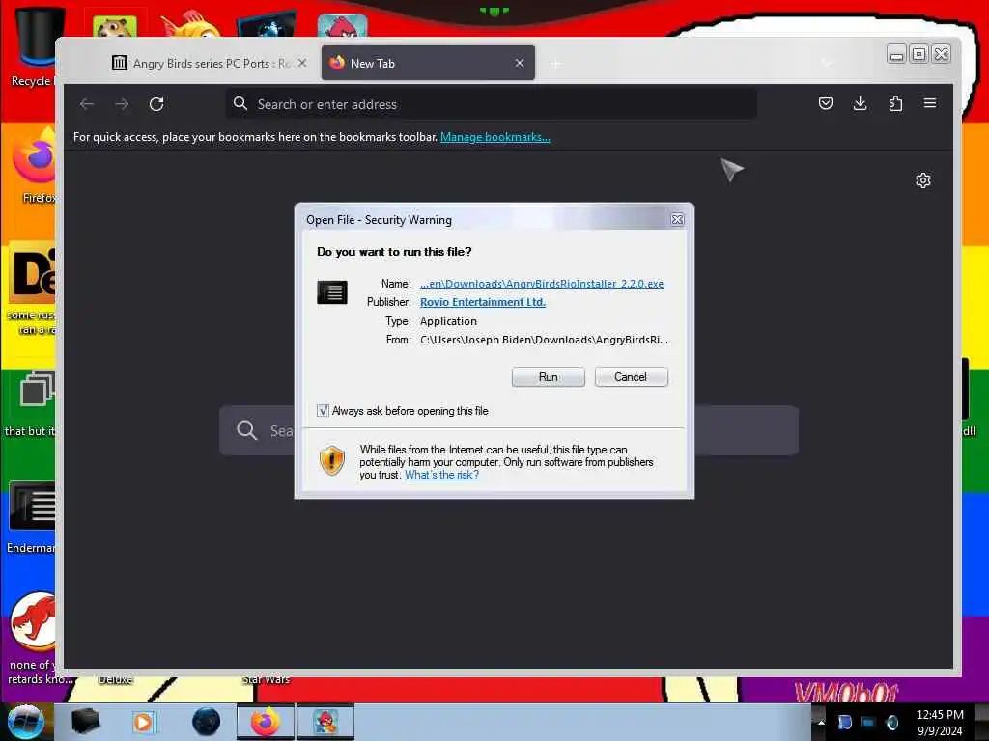Cancel the Open File security warning
The height and width of the screenshot is (741, 989).
(631, 377)
